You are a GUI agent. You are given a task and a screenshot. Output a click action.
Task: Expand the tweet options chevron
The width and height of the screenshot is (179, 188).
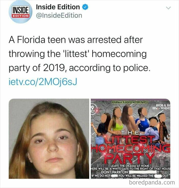168,8
